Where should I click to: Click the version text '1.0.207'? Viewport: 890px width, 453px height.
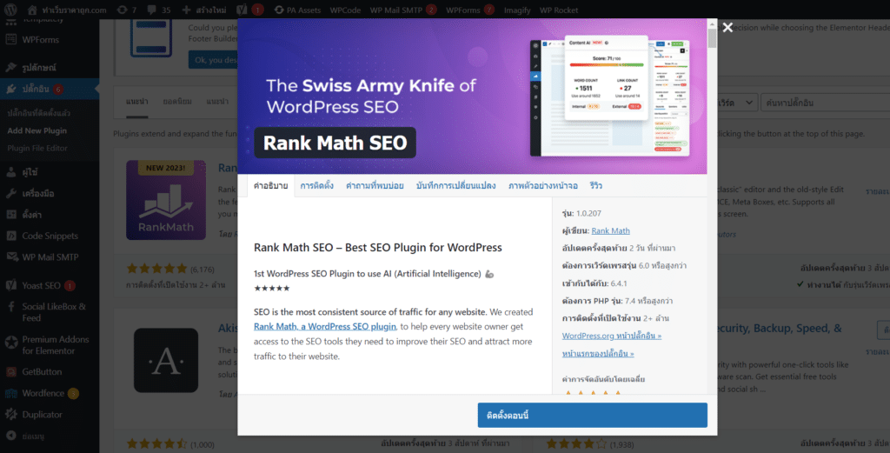click(588, 213)
